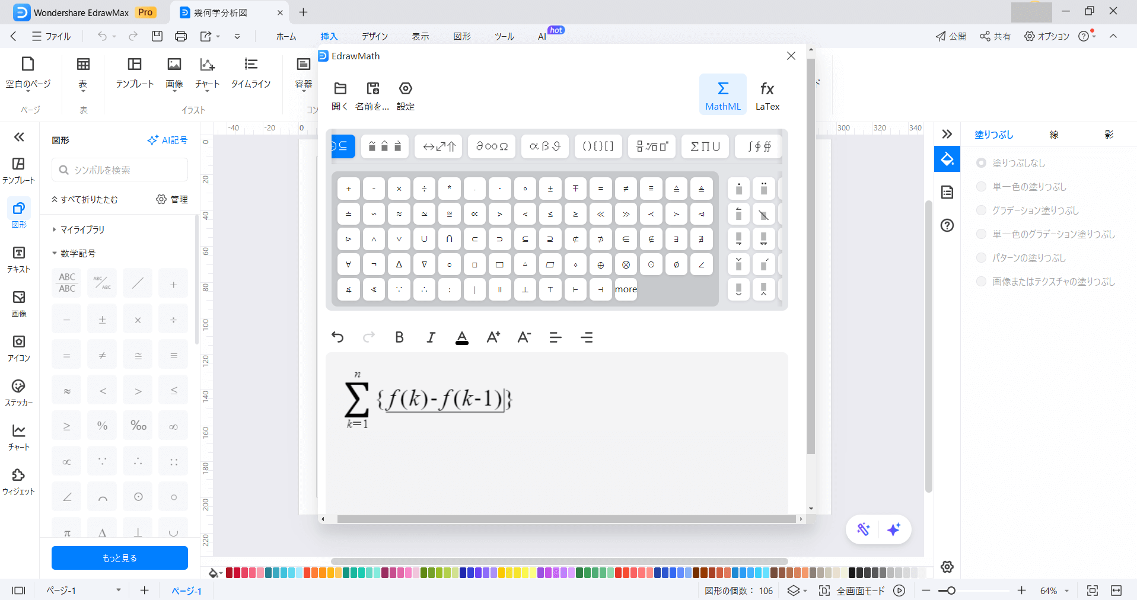The width and height of the screenshot is (1137, 600).
Task: Click the 公開 publish button
Action: 951,36
